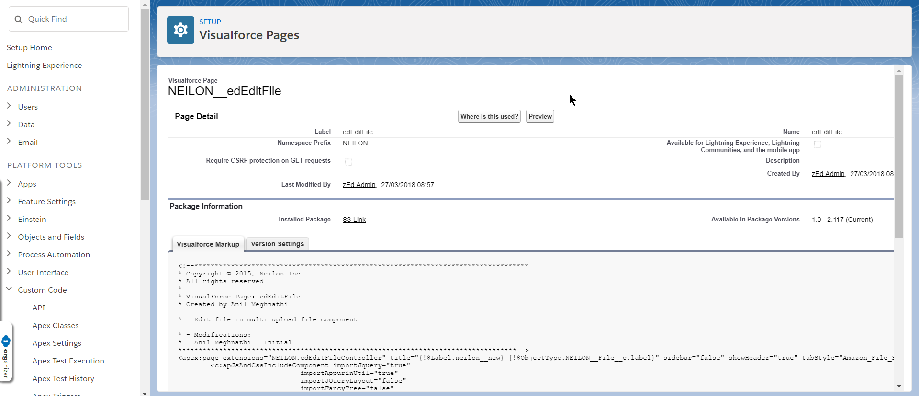
Task: Click the Namespace Prefix value NEILON
Action: 355,143
